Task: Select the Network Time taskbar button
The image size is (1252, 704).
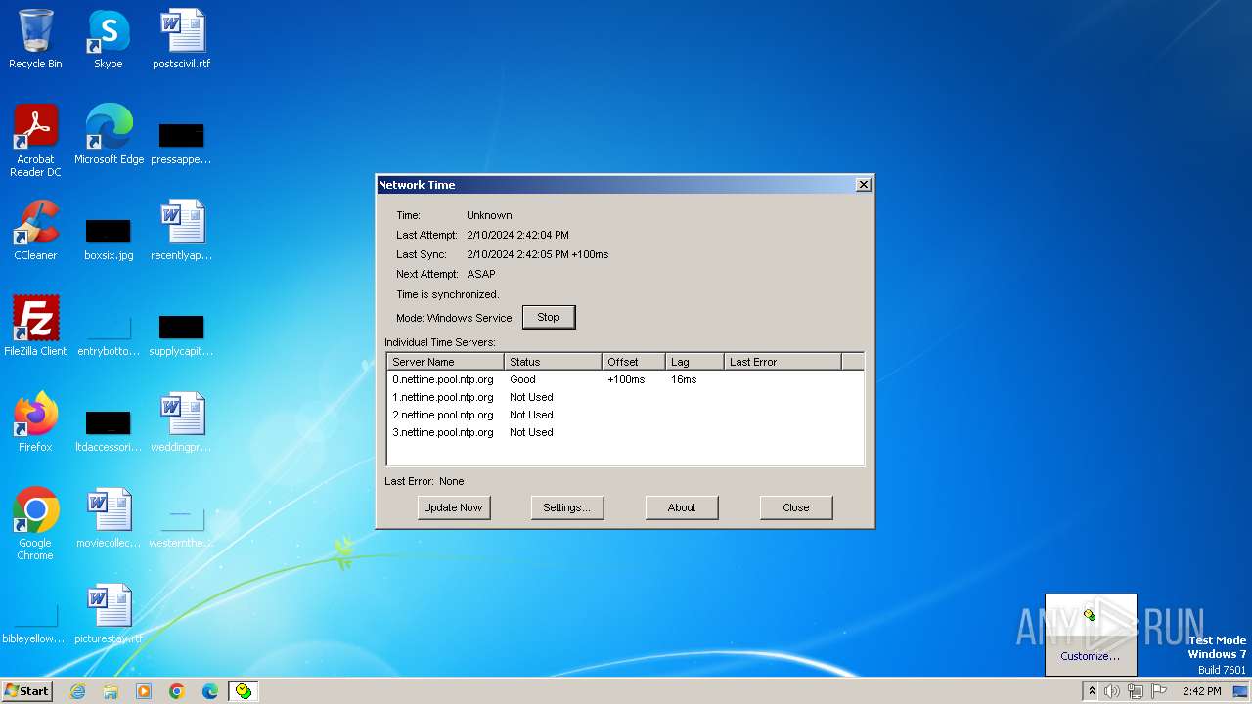Action: pos(244,691)
